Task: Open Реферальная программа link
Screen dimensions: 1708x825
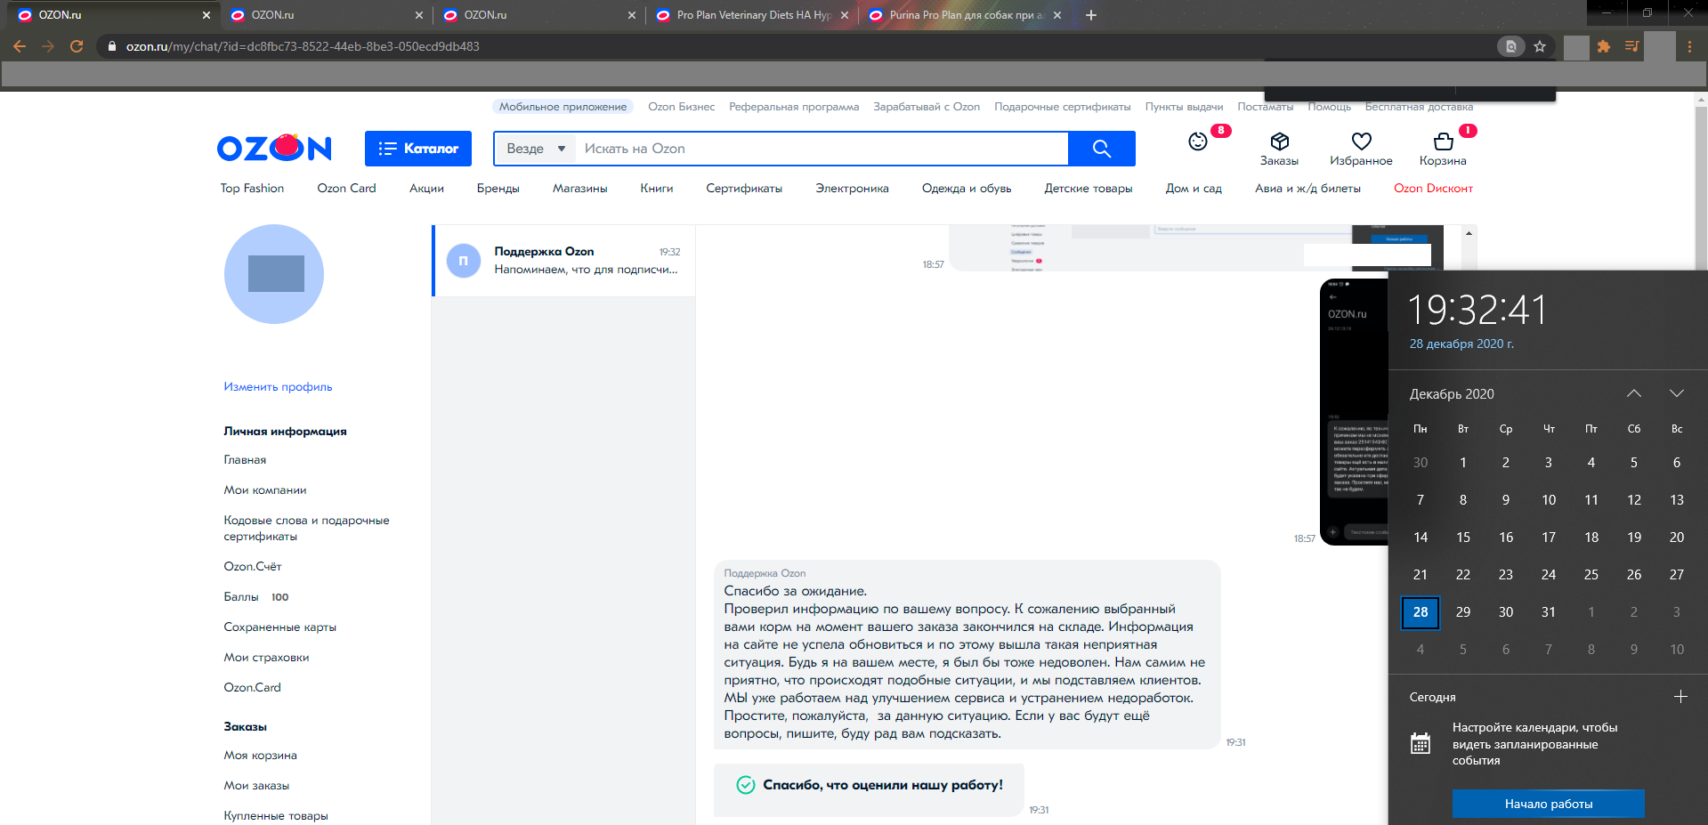Action: tap(794, 107)
